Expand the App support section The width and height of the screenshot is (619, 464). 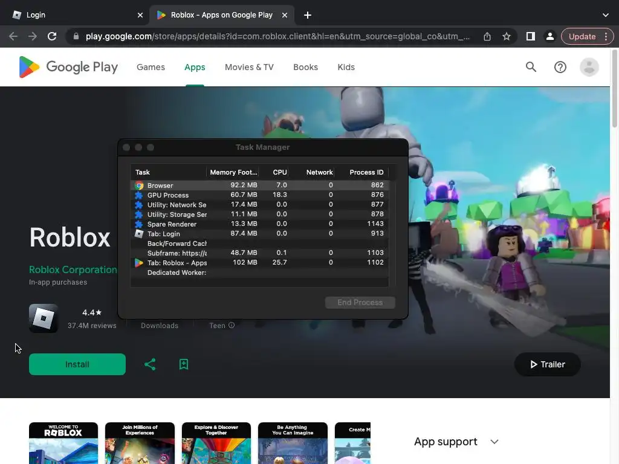pyautogui.click(x=456, y=442)
